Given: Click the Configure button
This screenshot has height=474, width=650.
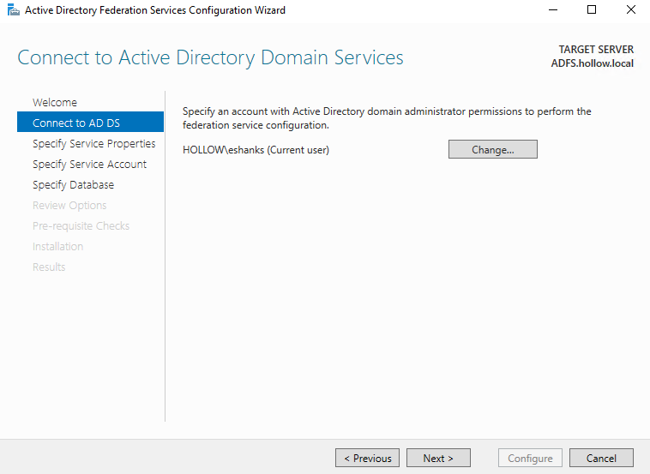Looking at the screenshot, I should 530,459.
